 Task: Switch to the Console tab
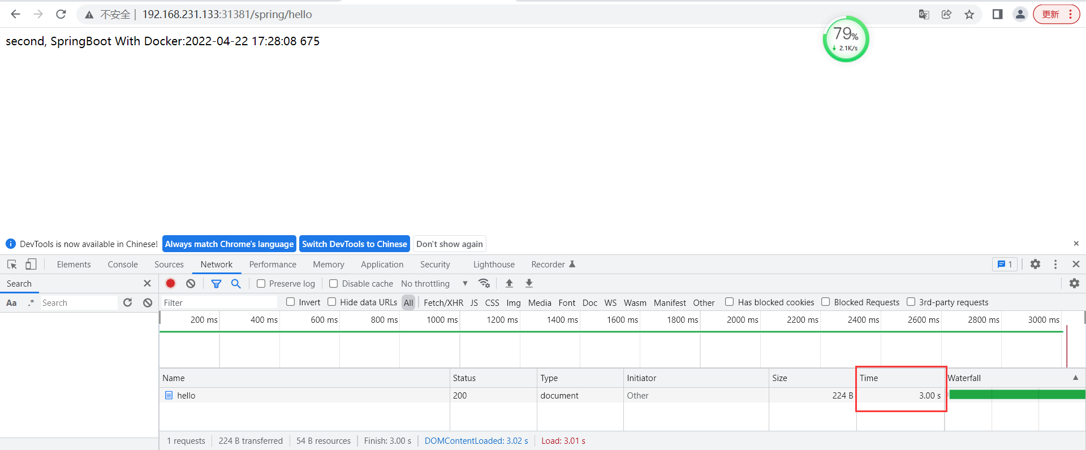click(x=123, y=265)
